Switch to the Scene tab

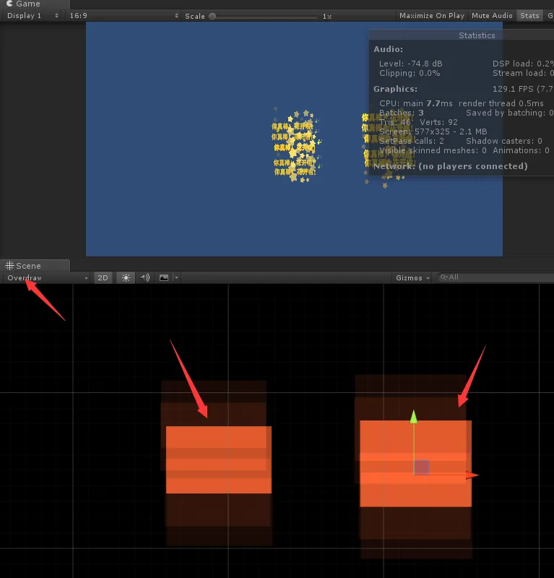pos(27,266)
